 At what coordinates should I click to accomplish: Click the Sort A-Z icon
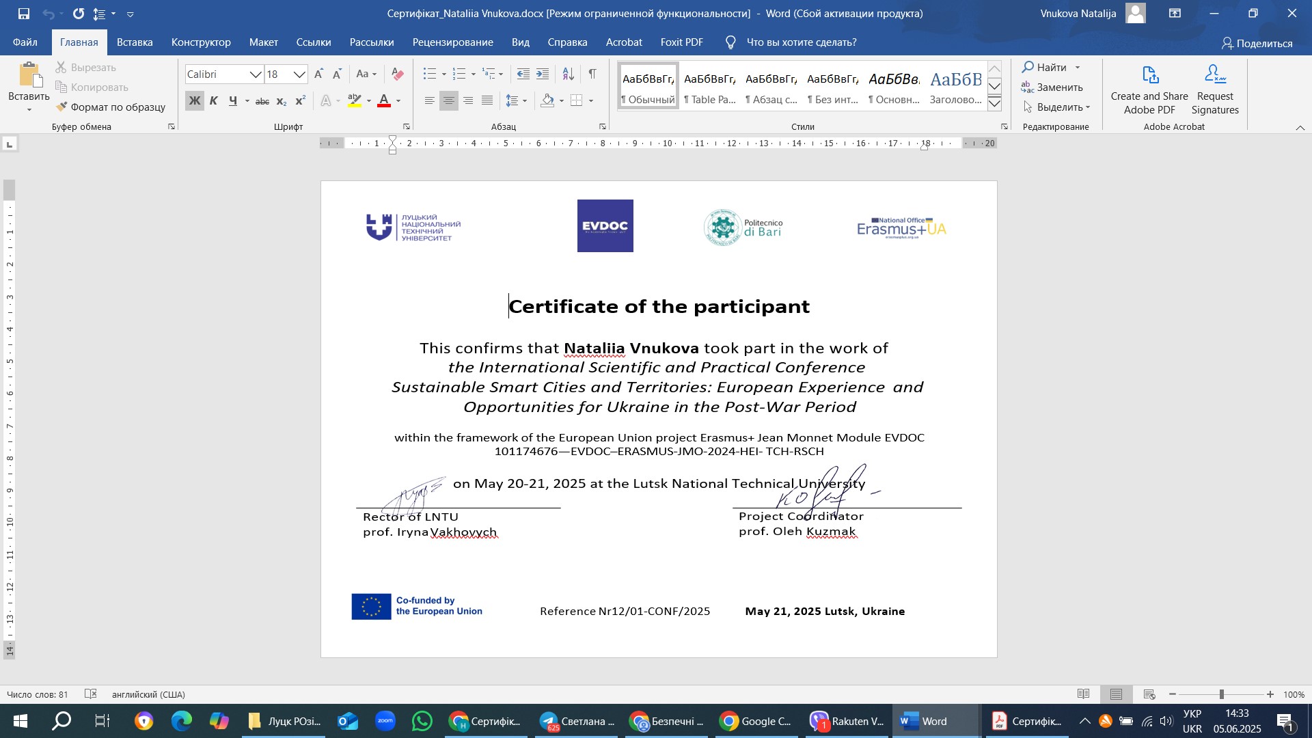[x=568, y=74]
